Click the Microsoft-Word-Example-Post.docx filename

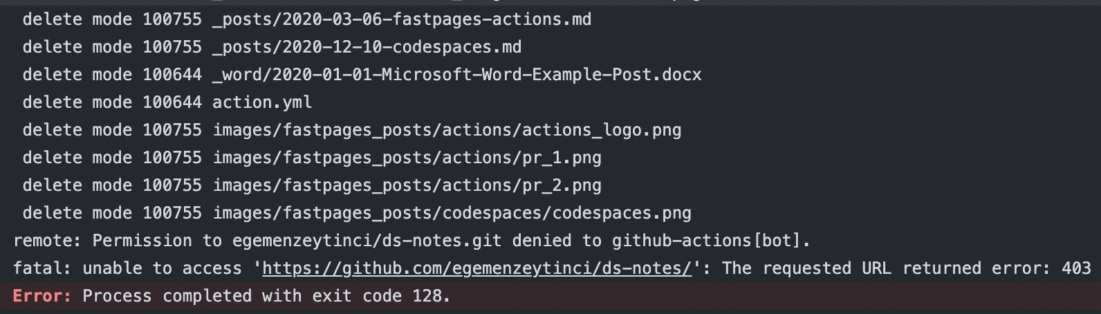tap(456, 75)
